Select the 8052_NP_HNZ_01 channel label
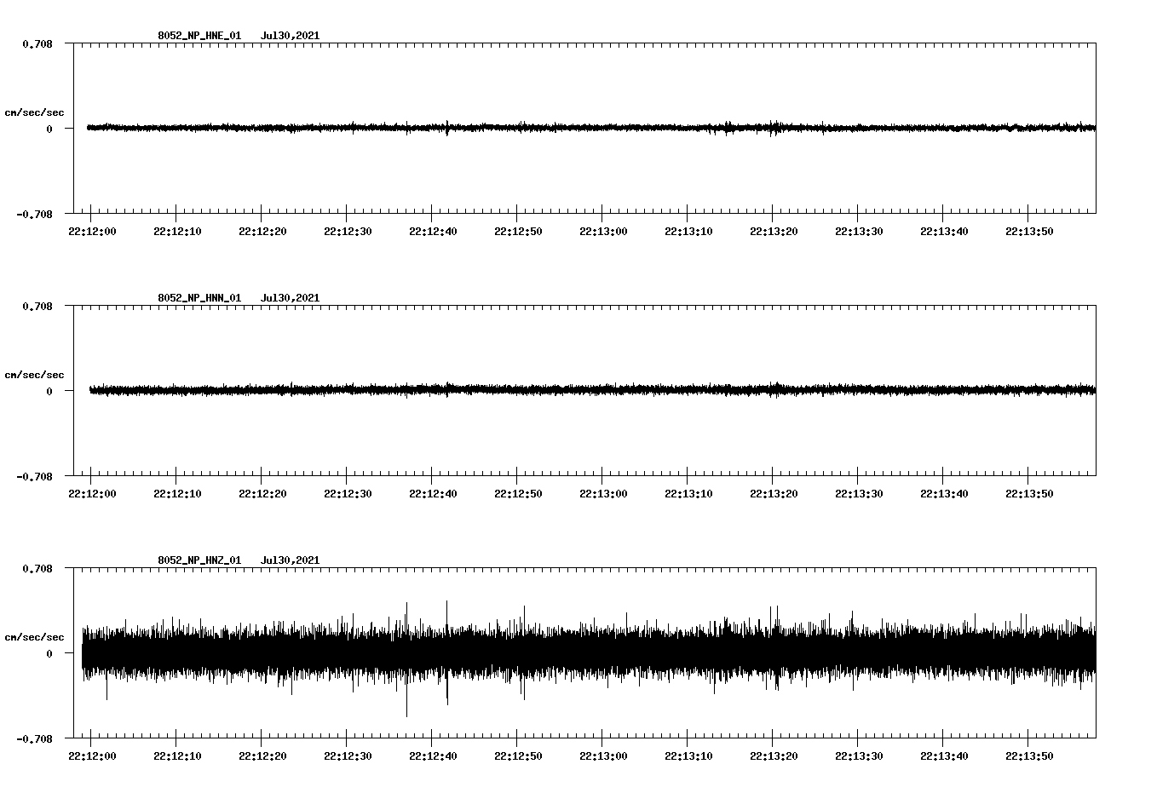This screenshot has width=1157, height=787. (198, 560)
